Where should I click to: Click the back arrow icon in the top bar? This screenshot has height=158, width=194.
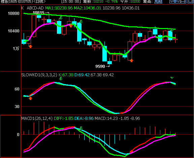tap(172, 1)
